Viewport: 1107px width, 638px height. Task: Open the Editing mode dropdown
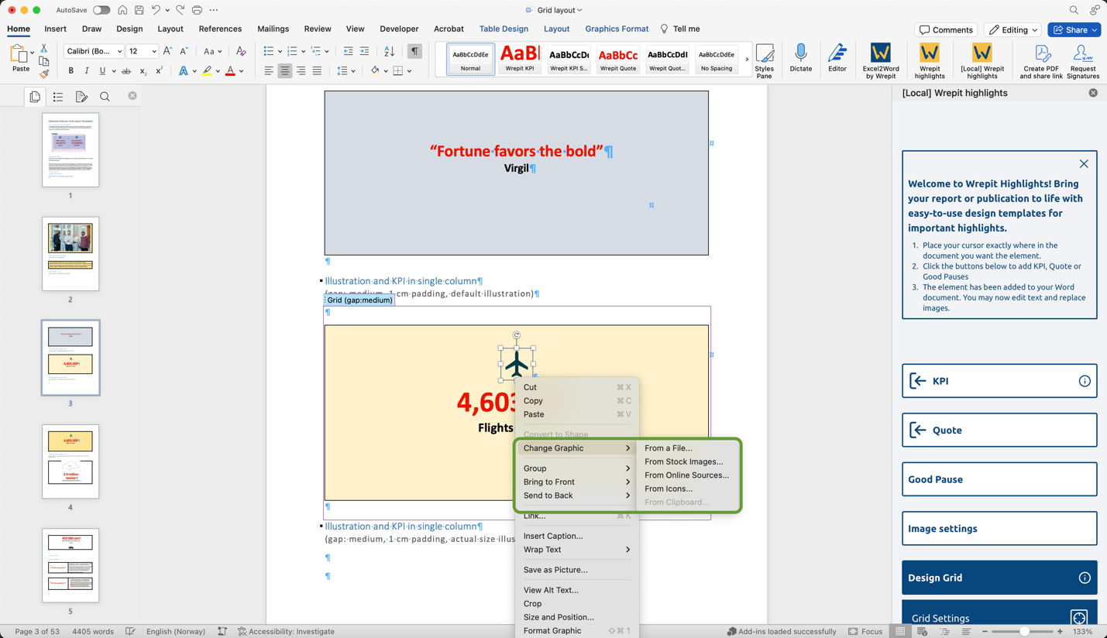1013,29
